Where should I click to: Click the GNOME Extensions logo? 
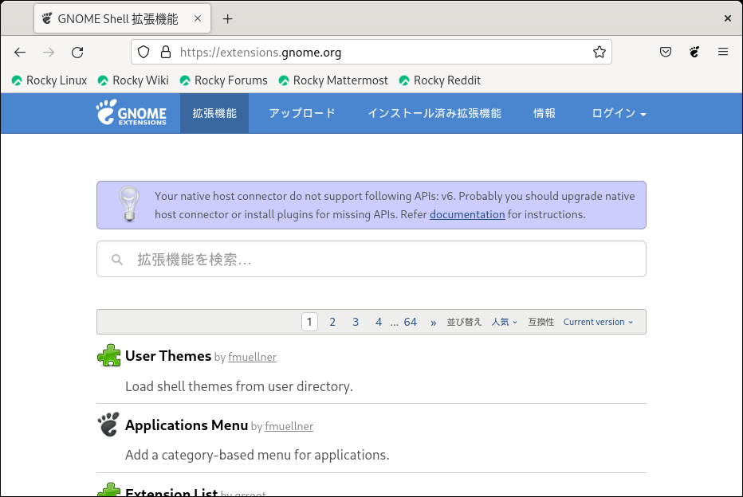[x=132, y=112]
